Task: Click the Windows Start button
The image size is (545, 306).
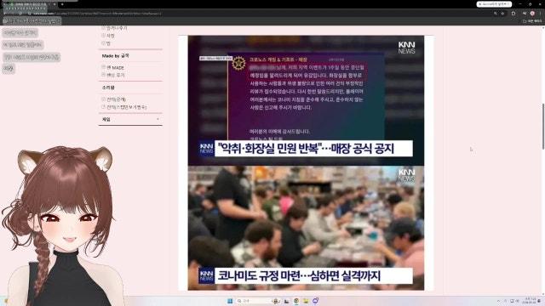Action: [230, 301]
